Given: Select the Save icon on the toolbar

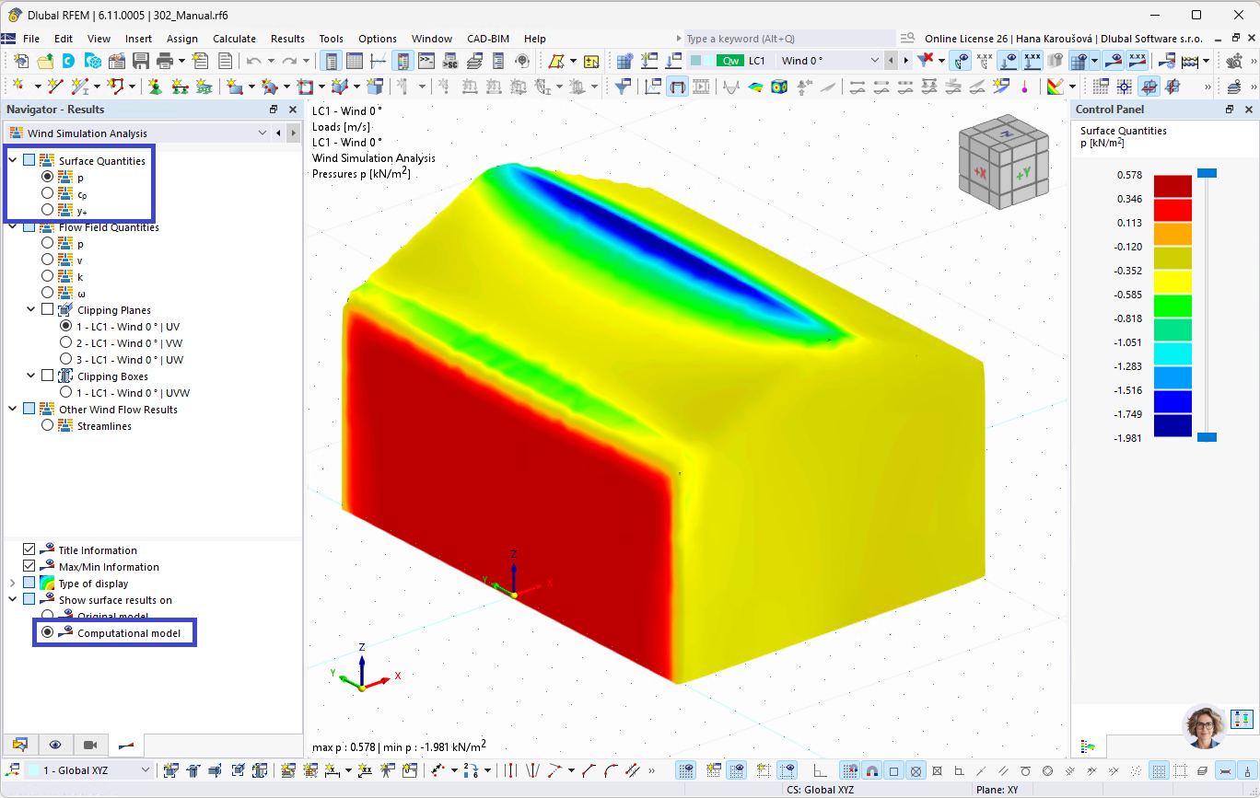Looking at the screenshot, I should pos(140,59).
